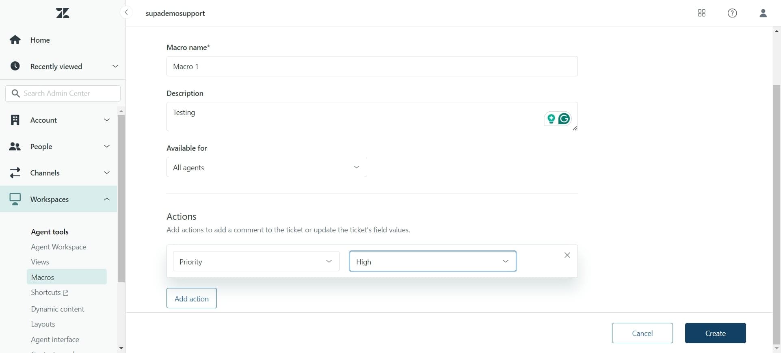This screenshot has height=353, width=781.
Task: Click the Add action button
Action: point(191,299)
